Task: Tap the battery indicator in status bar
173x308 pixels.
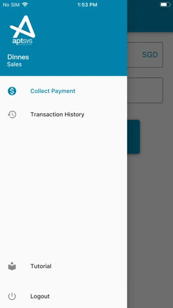Action: (x=165, y=4)
